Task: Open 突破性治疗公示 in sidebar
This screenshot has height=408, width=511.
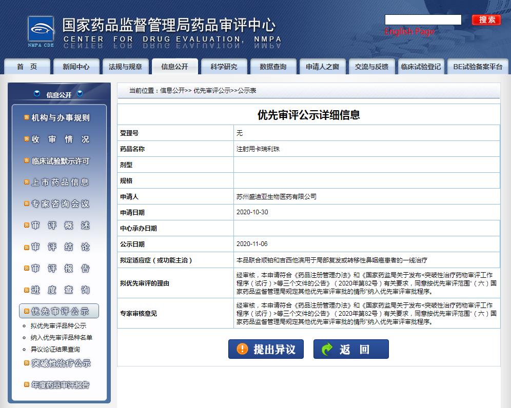Action: [x=61, y=363]
